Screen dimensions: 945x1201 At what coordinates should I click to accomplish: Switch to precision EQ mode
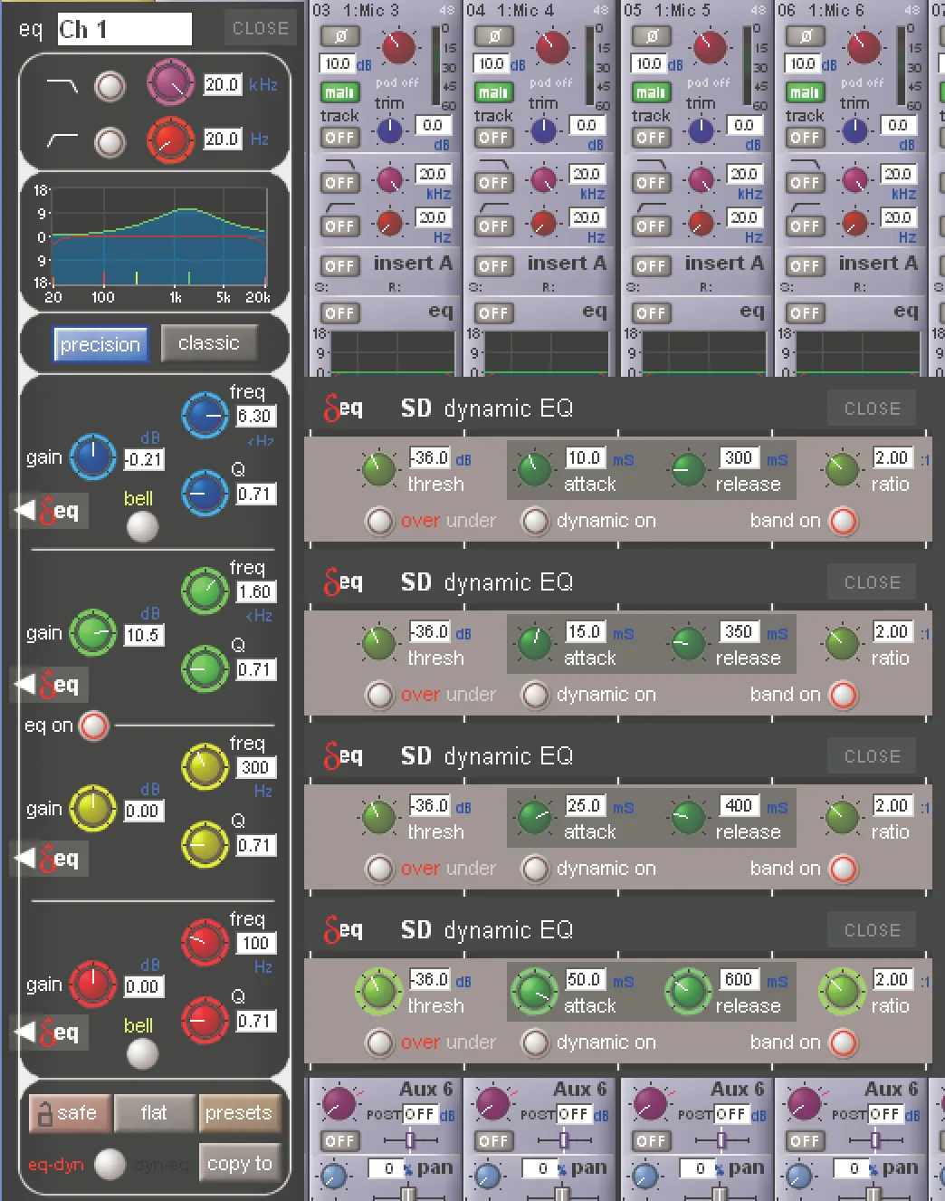click(x=100, y=345)
